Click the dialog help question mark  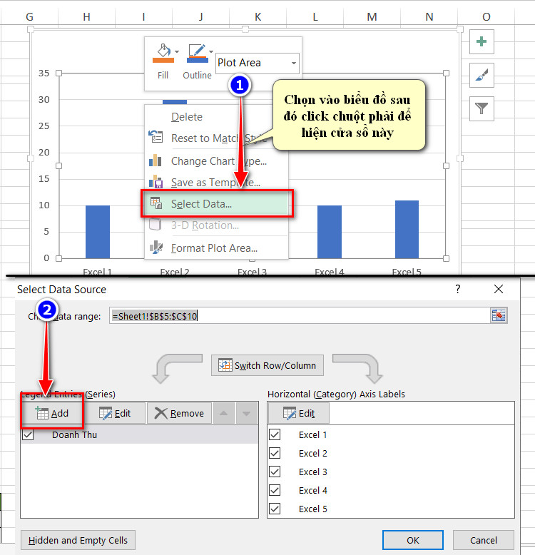point(458,289)
